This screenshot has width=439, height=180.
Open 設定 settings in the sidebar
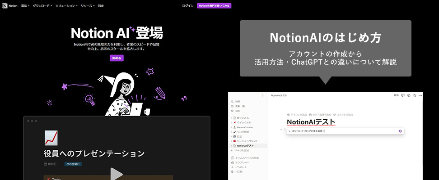pos(236,111)
